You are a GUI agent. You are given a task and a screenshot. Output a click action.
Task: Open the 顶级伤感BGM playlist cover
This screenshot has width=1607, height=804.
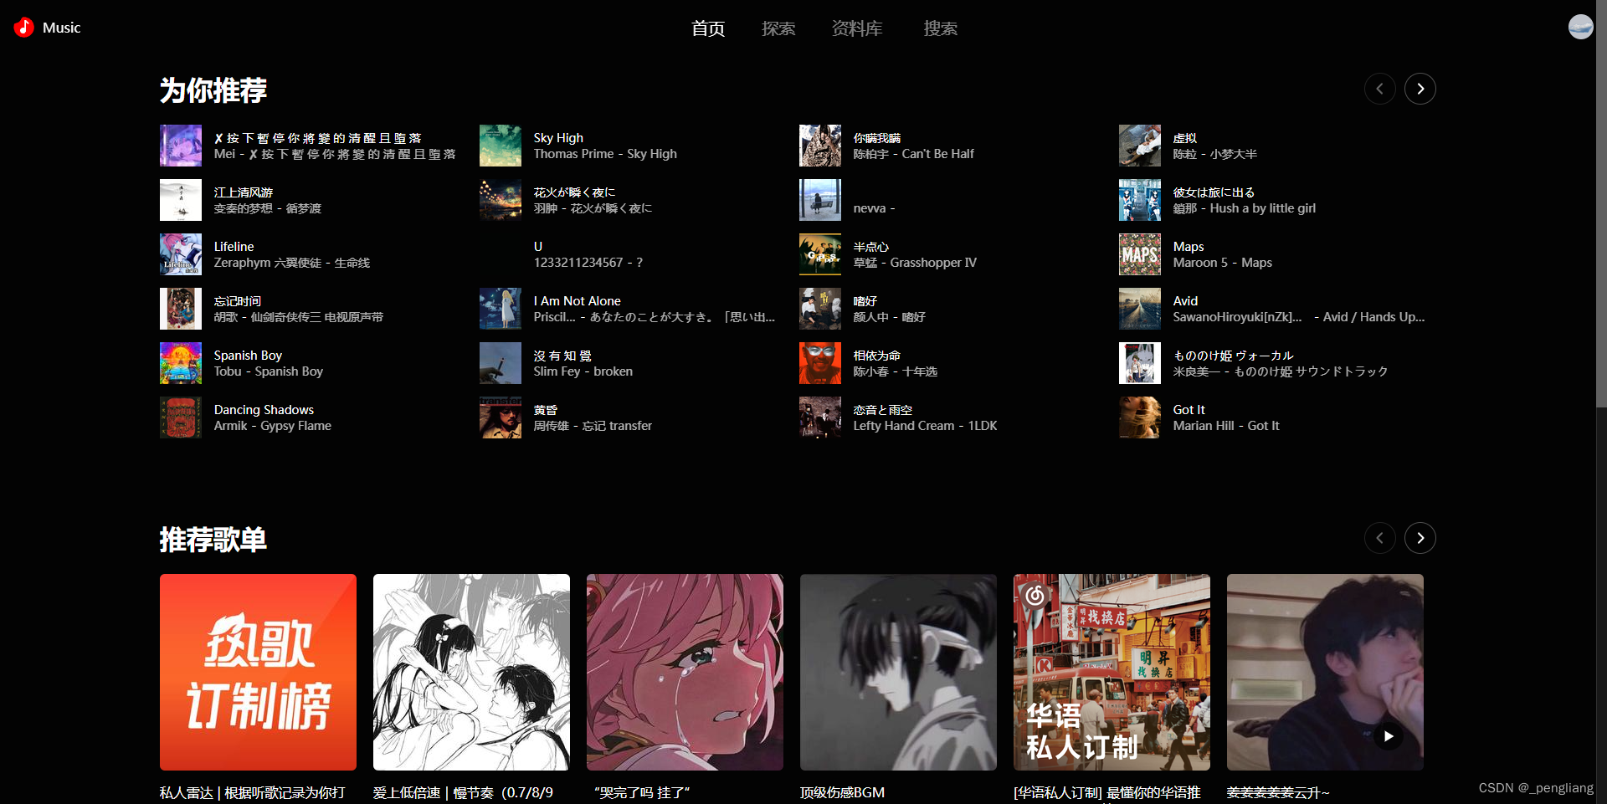tap(898, 672)
